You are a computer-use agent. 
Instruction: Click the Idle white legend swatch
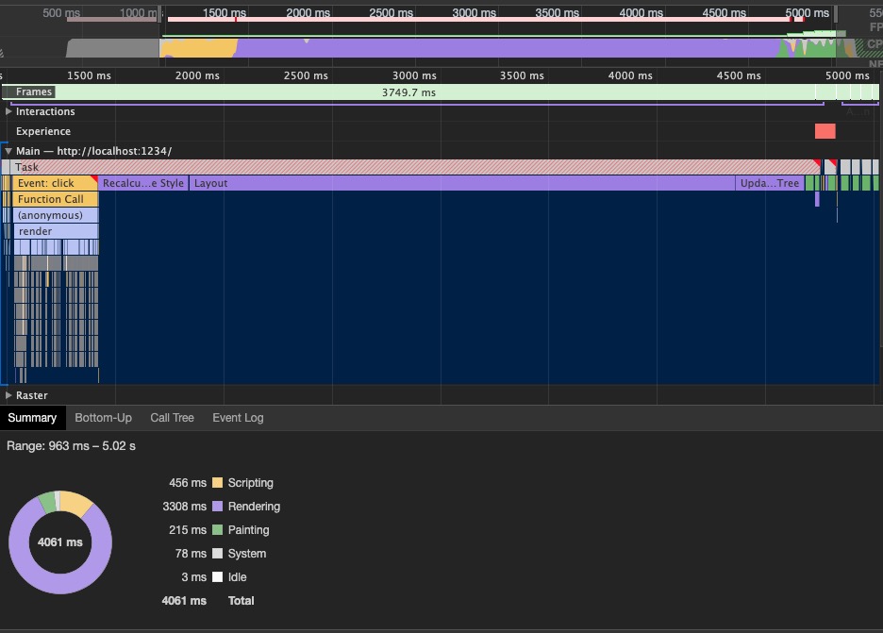(217, 577)
